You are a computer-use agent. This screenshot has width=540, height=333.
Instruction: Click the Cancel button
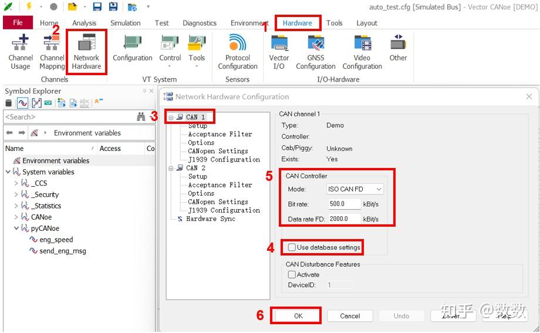coord(350,316)
